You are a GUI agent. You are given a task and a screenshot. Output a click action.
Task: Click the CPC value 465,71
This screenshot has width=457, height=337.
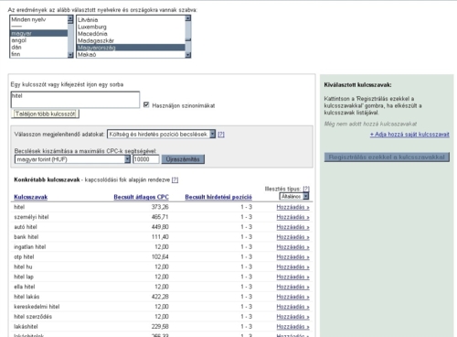[160, 217]
